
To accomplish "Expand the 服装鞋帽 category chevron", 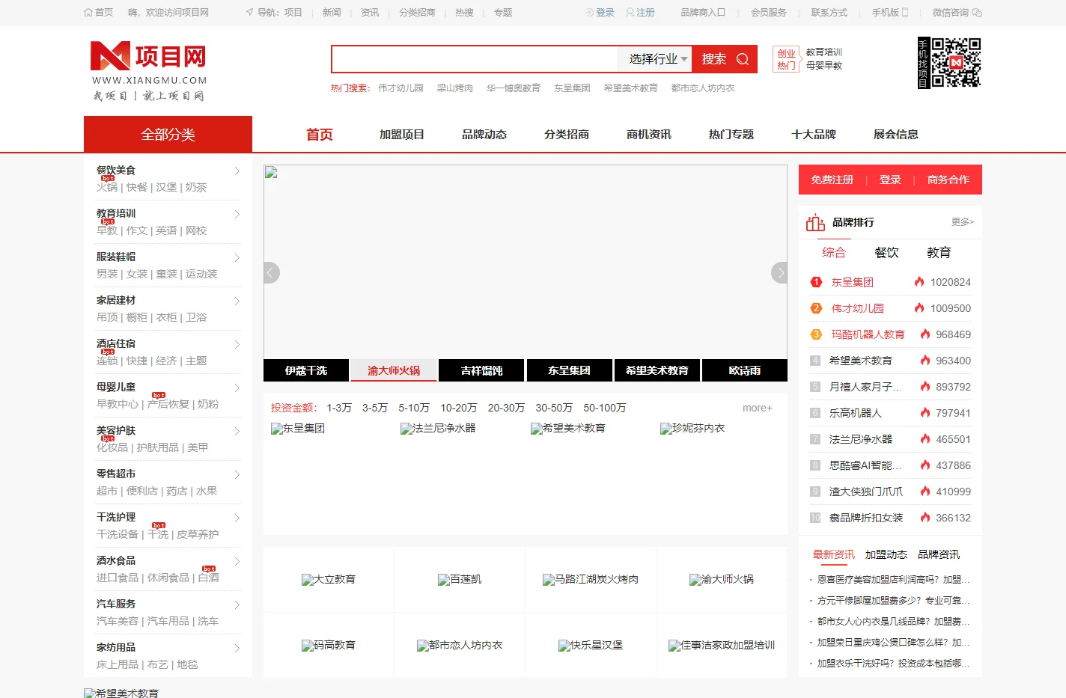I will [x=237, y=258].
